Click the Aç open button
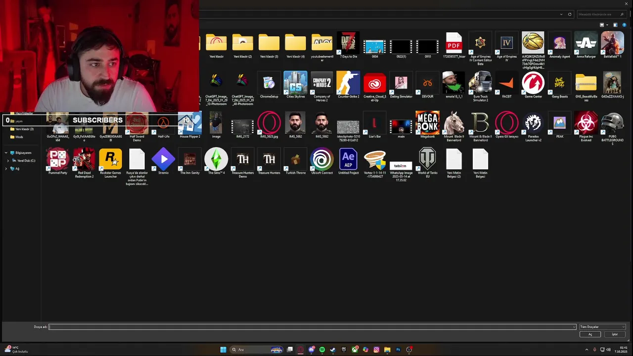The width and height of the screenshot is (633, 356). (x=590, y=334)
